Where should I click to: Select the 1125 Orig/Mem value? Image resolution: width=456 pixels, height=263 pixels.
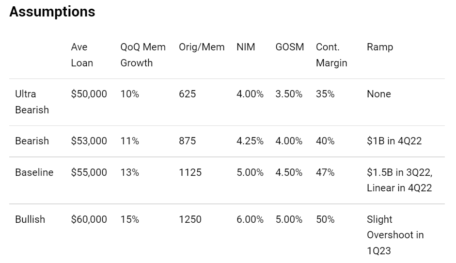[x=190, y=172]
